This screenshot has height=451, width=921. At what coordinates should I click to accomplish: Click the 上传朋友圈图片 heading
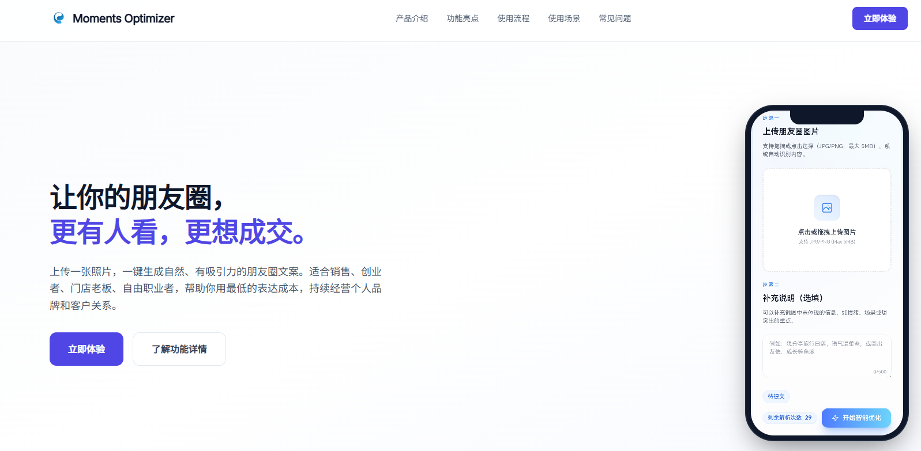791,131
